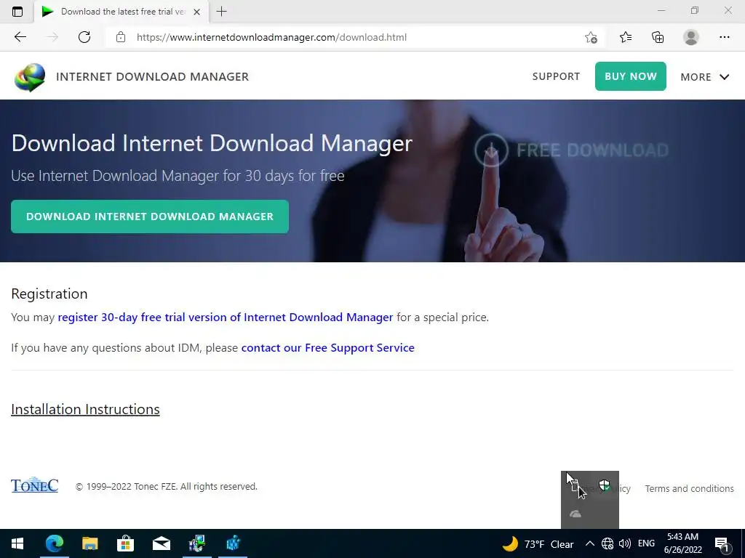
Task: Click the Tonec logo in footer
Action: (x=35, y=485)
